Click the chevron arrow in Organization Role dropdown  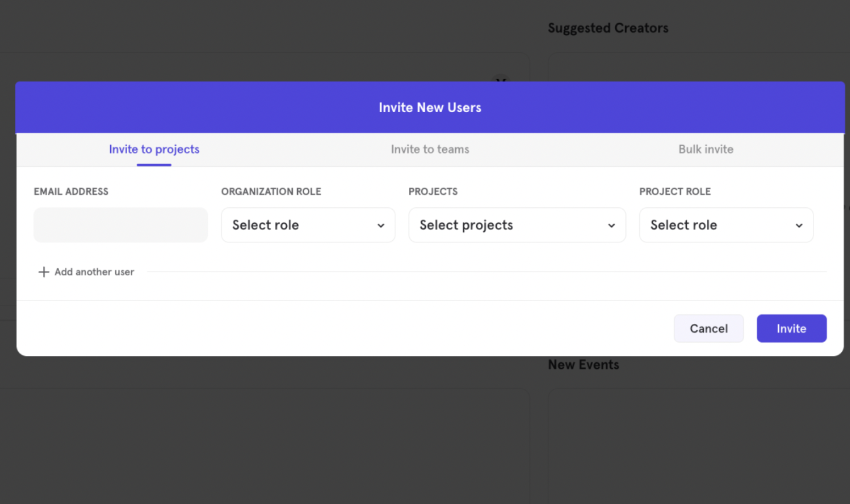point(381,226)
